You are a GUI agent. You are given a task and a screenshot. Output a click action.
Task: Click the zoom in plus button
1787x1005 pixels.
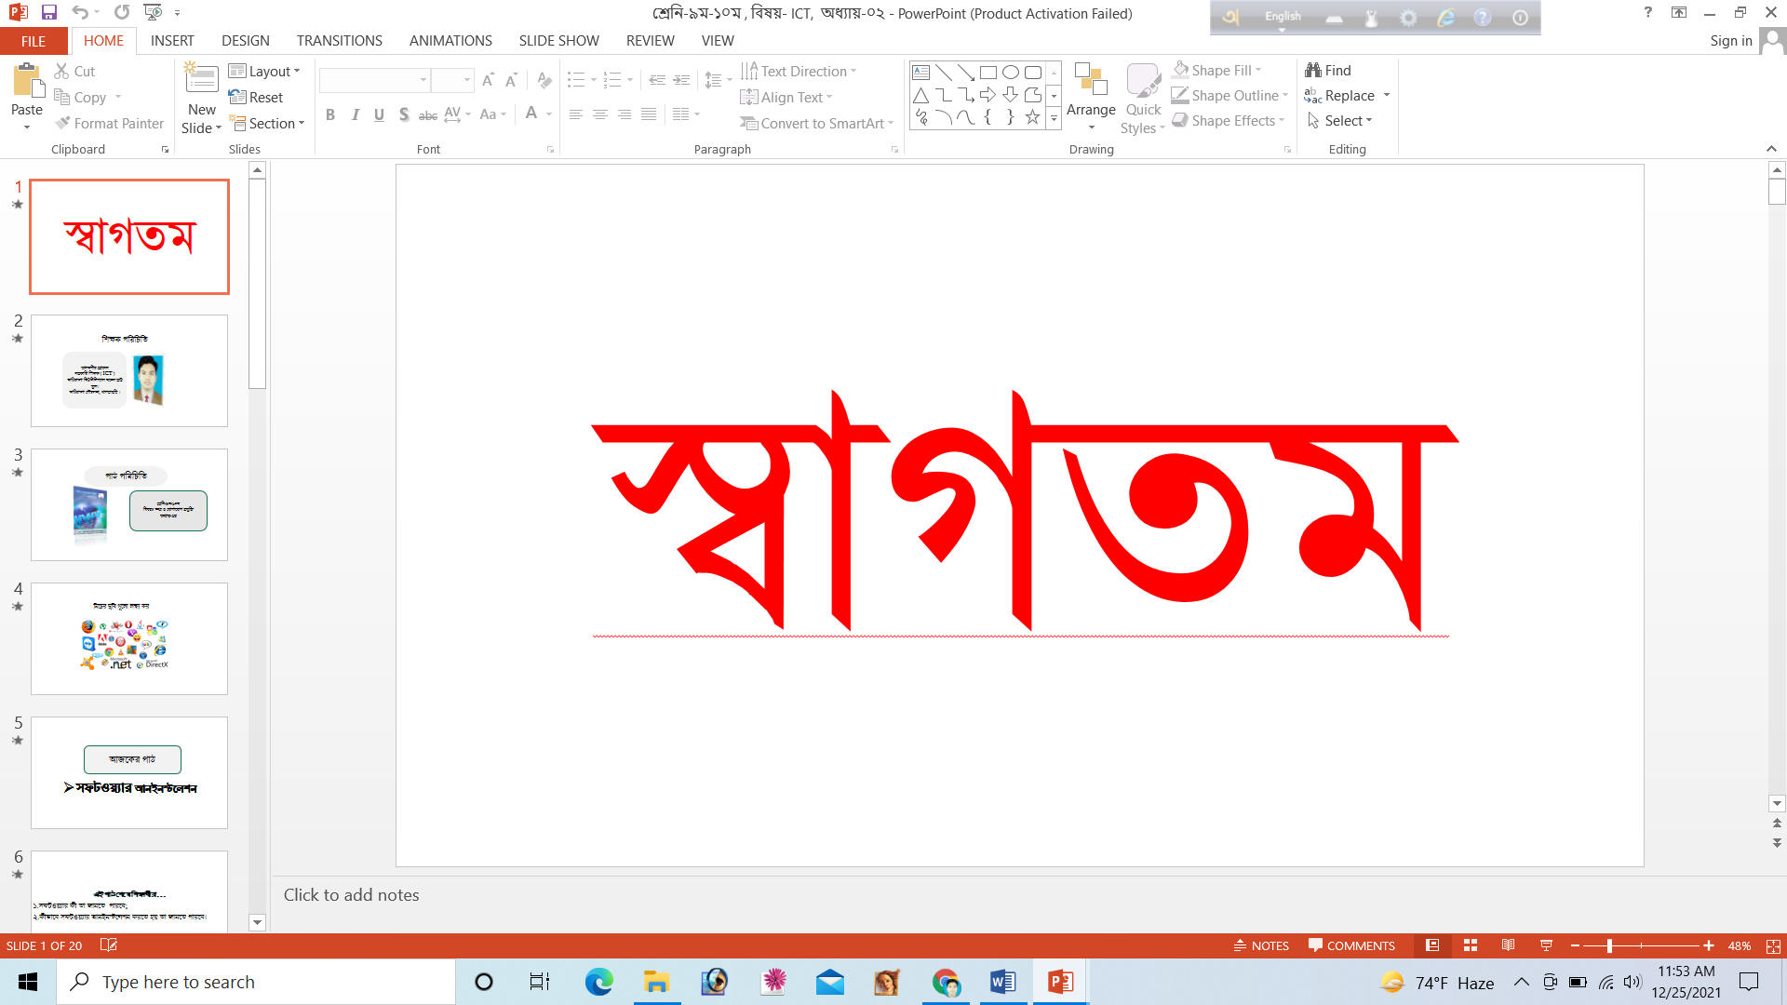click(1709, 945)
